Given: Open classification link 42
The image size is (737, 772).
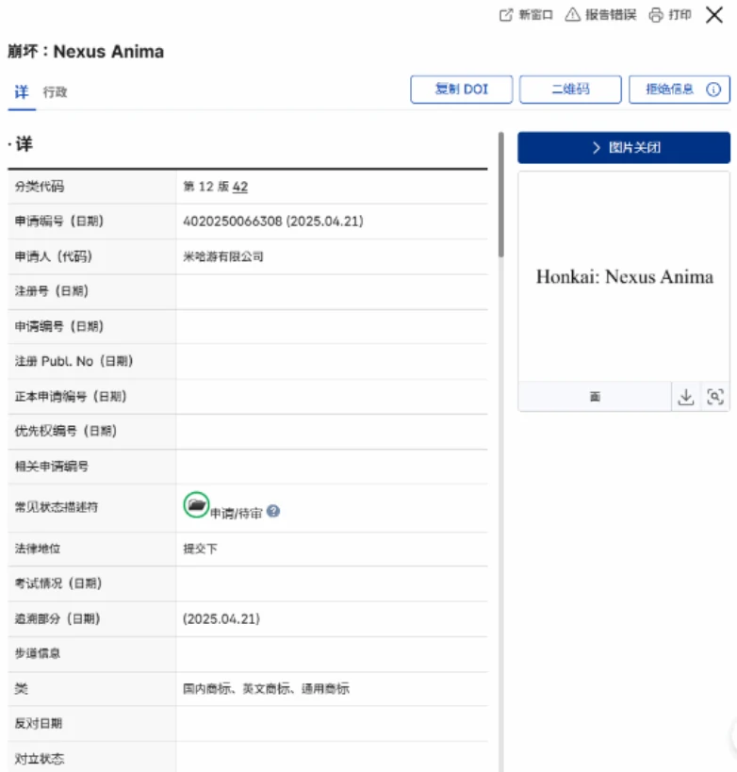Looking at the screenshot, I should pyautogui.click(x=240, y=187).
